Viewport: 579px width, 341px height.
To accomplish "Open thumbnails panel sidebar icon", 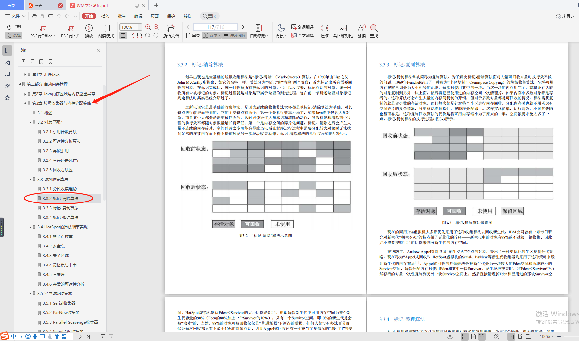I will point(7,62).
